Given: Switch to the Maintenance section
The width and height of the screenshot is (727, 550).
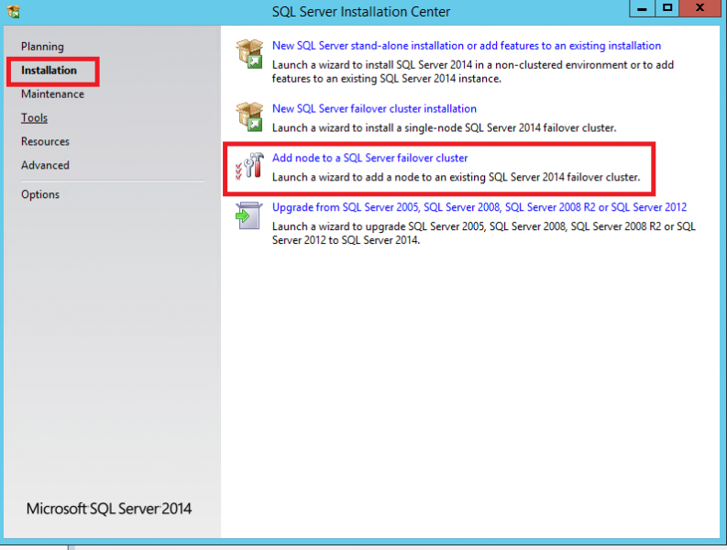Looking at the screenshot, I should click(x=52, y=94).
